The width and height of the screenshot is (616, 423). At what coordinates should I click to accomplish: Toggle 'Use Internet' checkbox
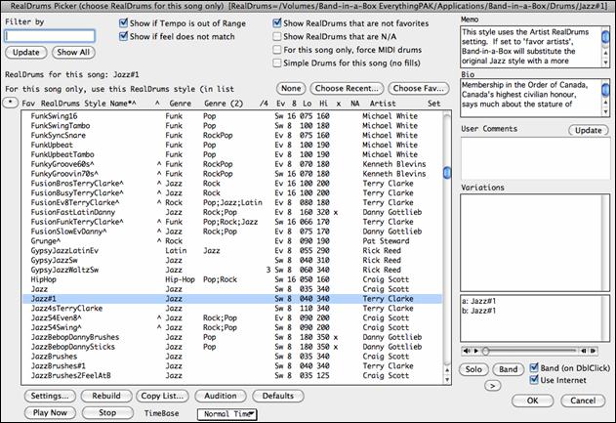534,380
